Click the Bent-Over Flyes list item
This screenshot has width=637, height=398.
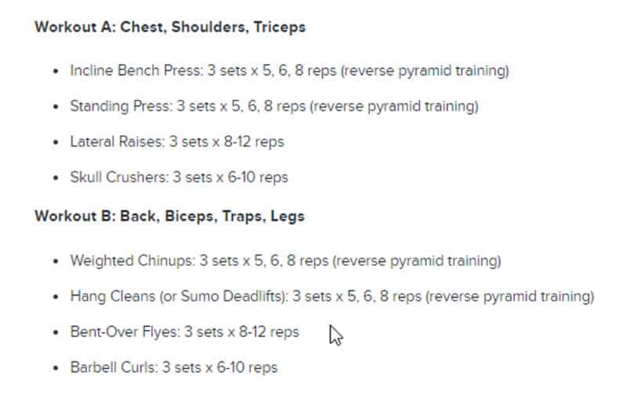click(184, 332)
